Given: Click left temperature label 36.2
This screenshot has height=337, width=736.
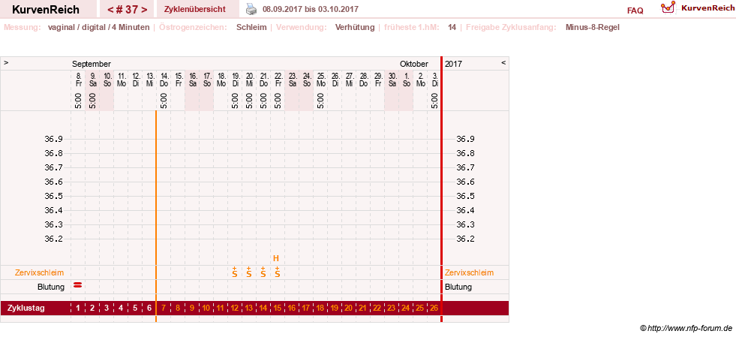Looking at the screenshot, I should 53,239.
